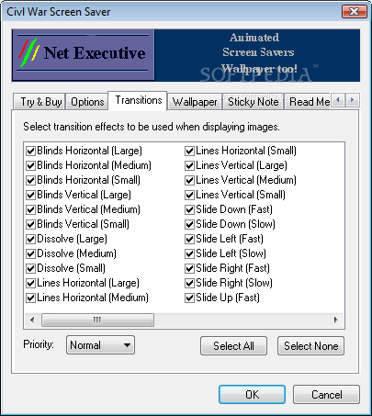Screen dimensions: 372x416
Task: Confirm with the OK button
Action: pos(252,395)
